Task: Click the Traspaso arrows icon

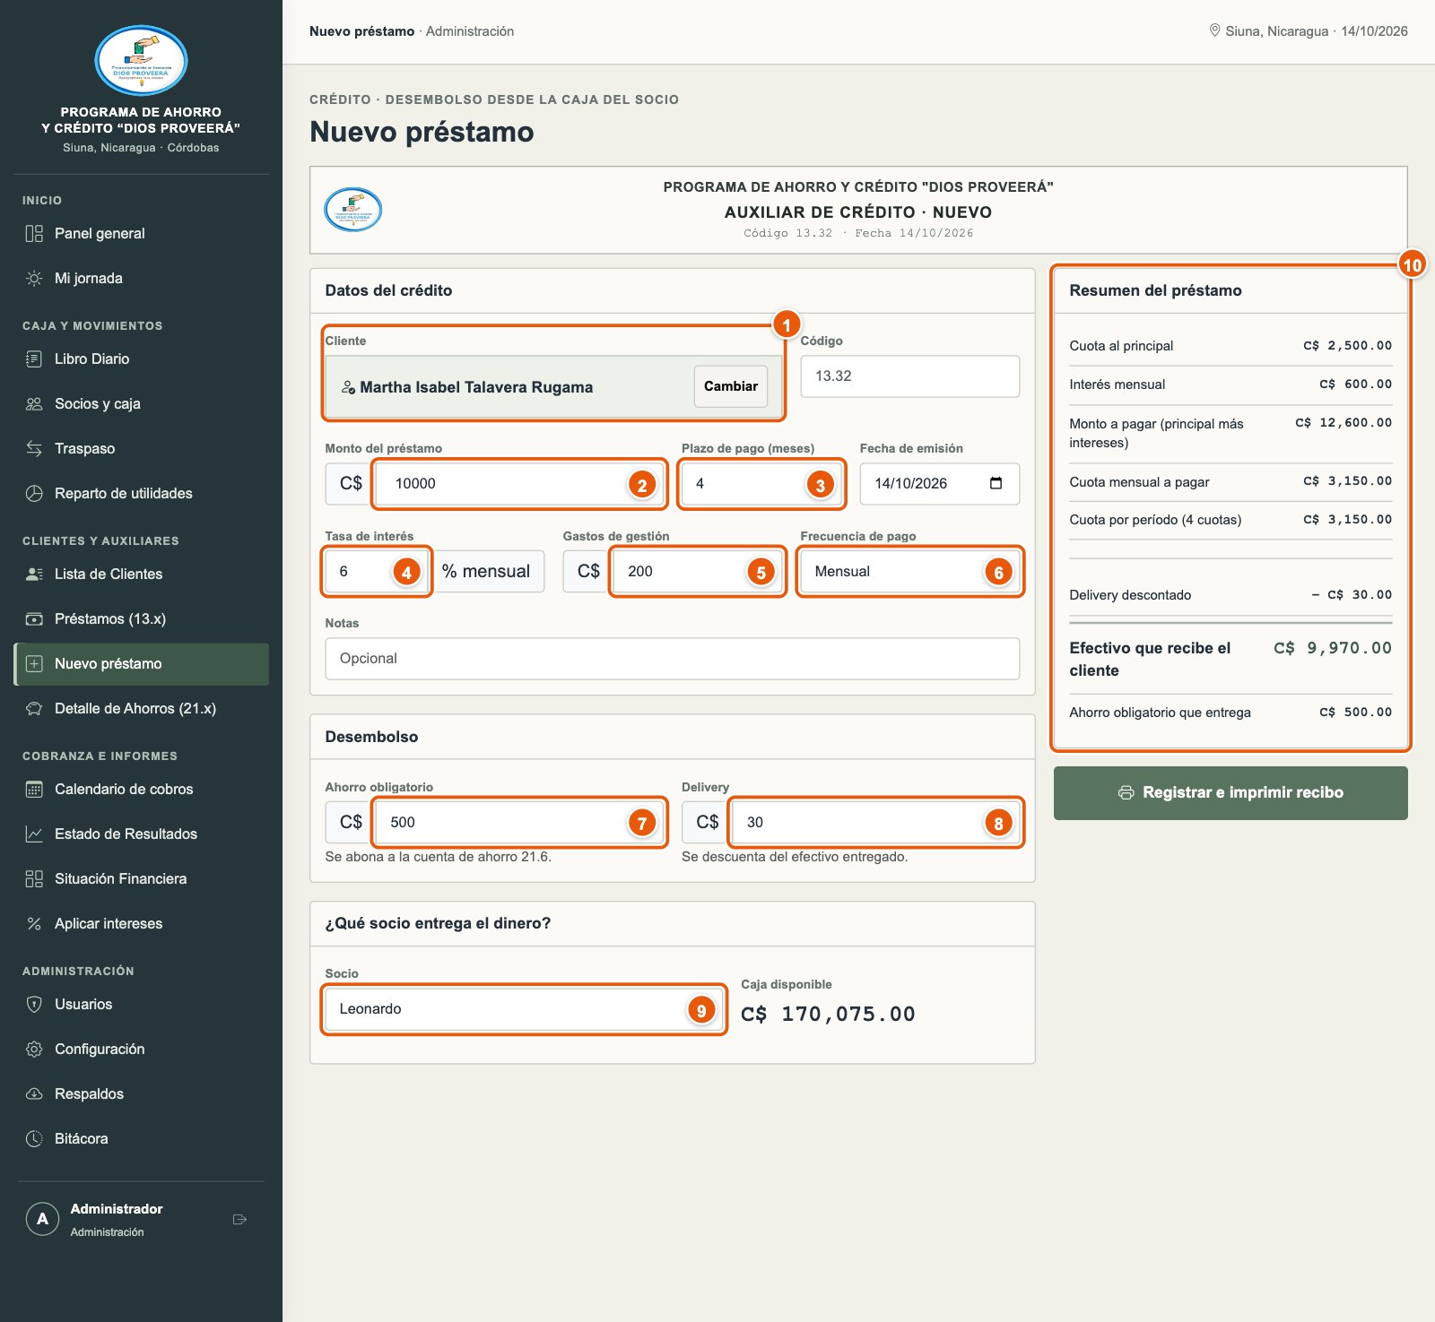Action: 34,449
